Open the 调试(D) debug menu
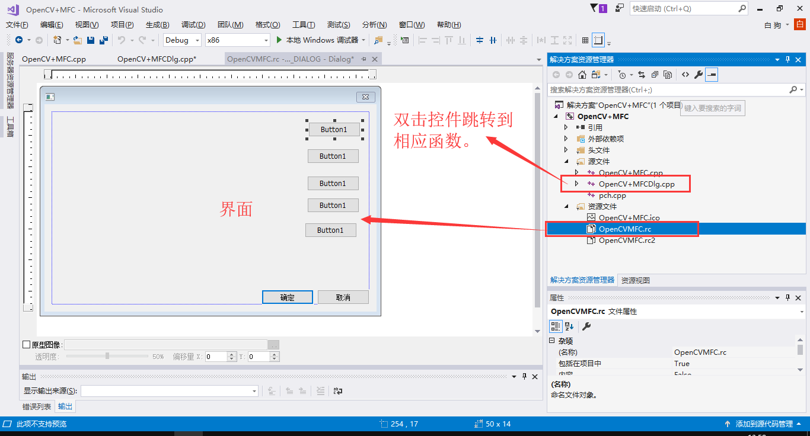The width and height of the screenshot is (810, 436). coord(193,24)
